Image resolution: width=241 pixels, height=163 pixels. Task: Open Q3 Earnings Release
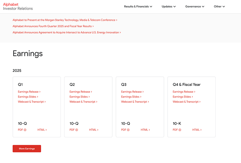click(x=132, y=92)
